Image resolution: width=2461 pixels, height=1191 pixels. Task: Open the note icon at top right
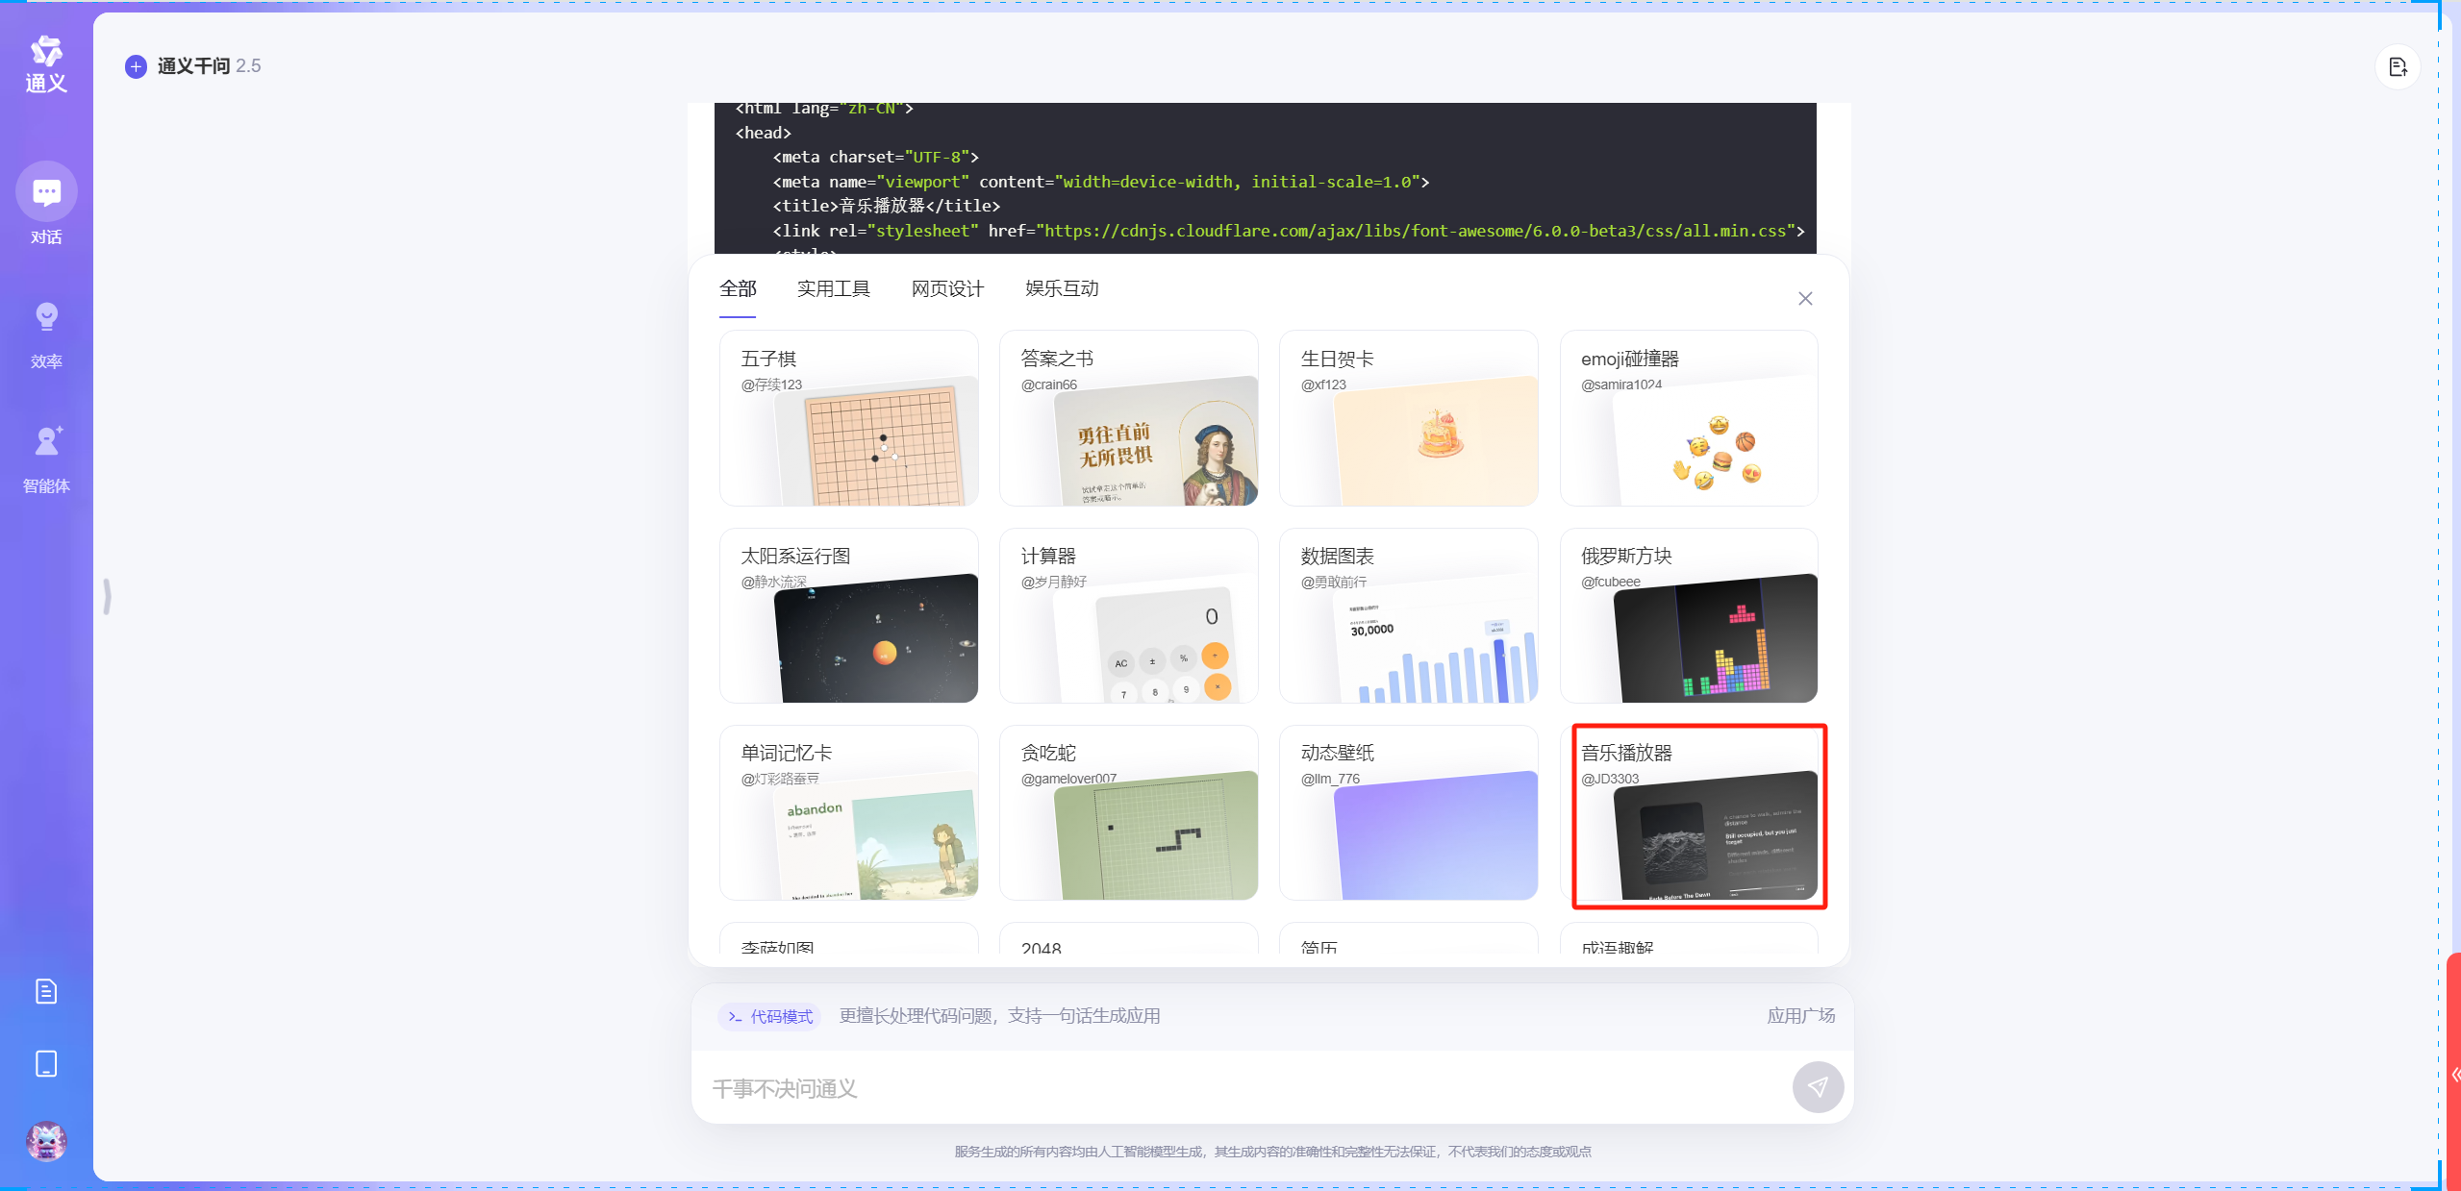pyautogui.click(x=2397, y=67)
